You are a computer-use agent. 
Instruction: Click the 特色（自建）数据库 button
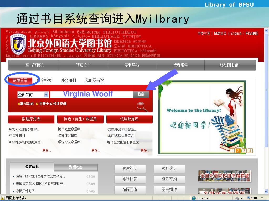click(80, 119)
